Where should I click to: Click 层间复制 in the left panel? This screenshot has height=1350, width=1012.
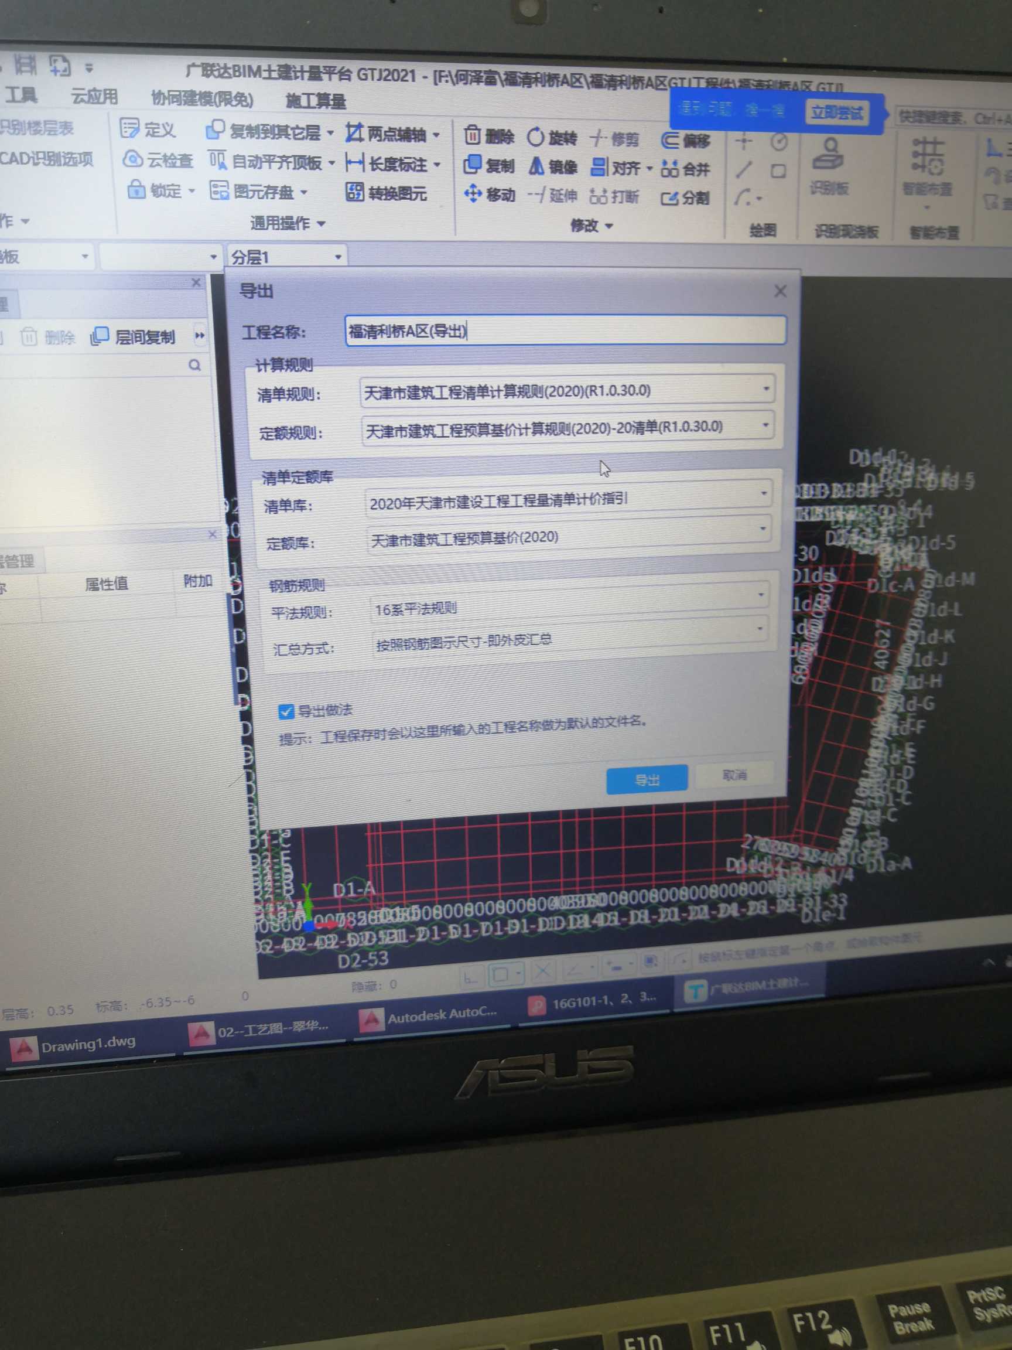tap(133, 336)
